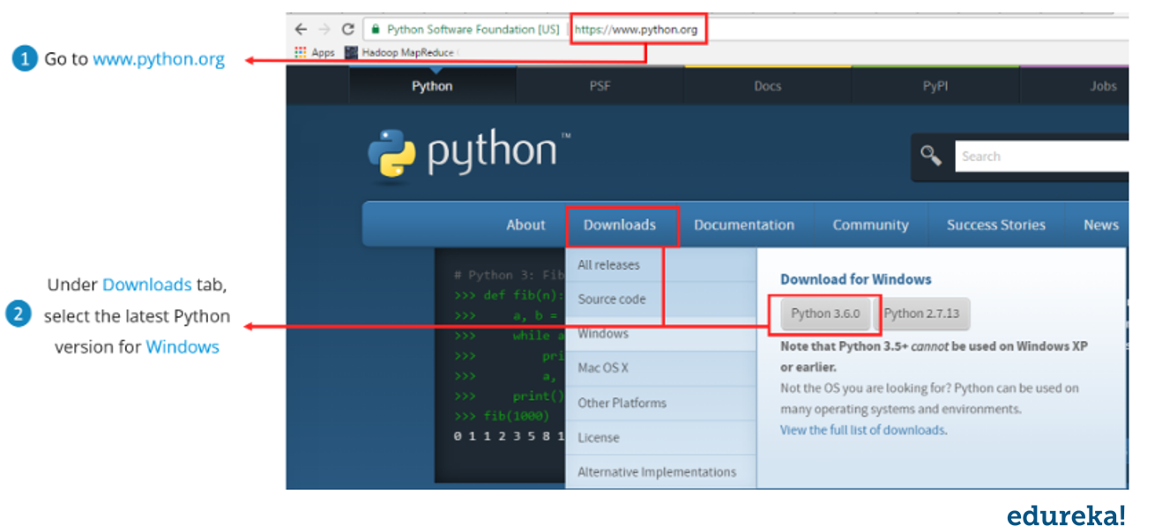Open the PyPI tab

935,85
